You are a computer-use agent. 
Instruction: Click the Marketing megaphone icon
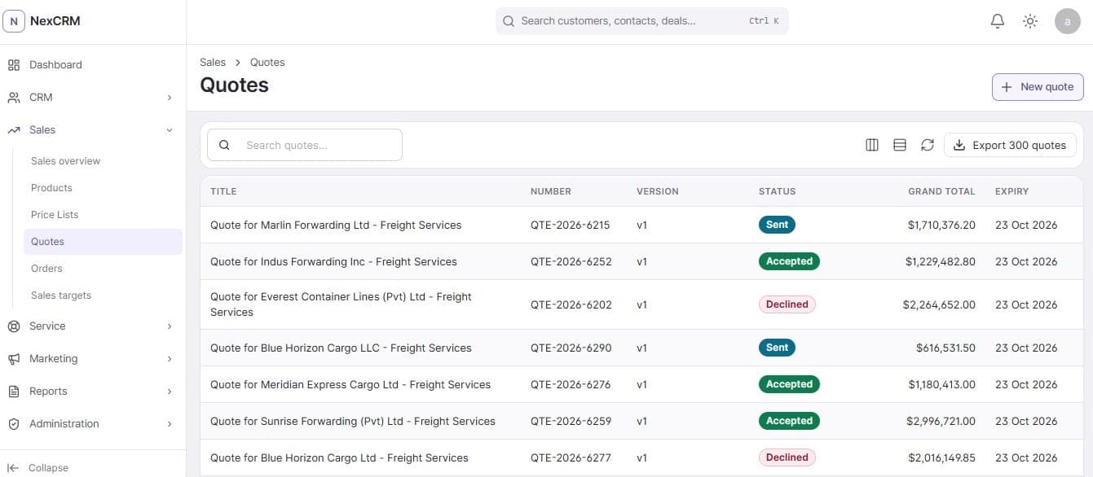(x=14, y=359)
